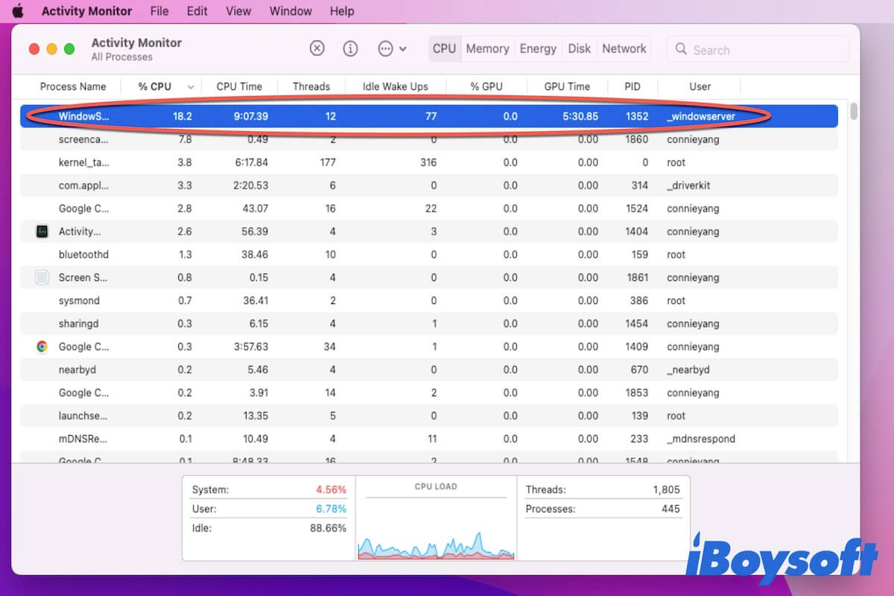Select the kernel_task process row
894x596 pixels.
[x=372, y=162]
